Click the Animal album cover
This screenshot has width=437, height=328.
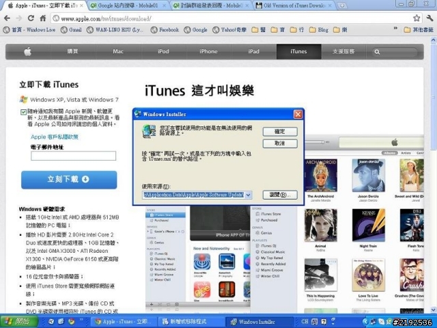coord(320,225)
